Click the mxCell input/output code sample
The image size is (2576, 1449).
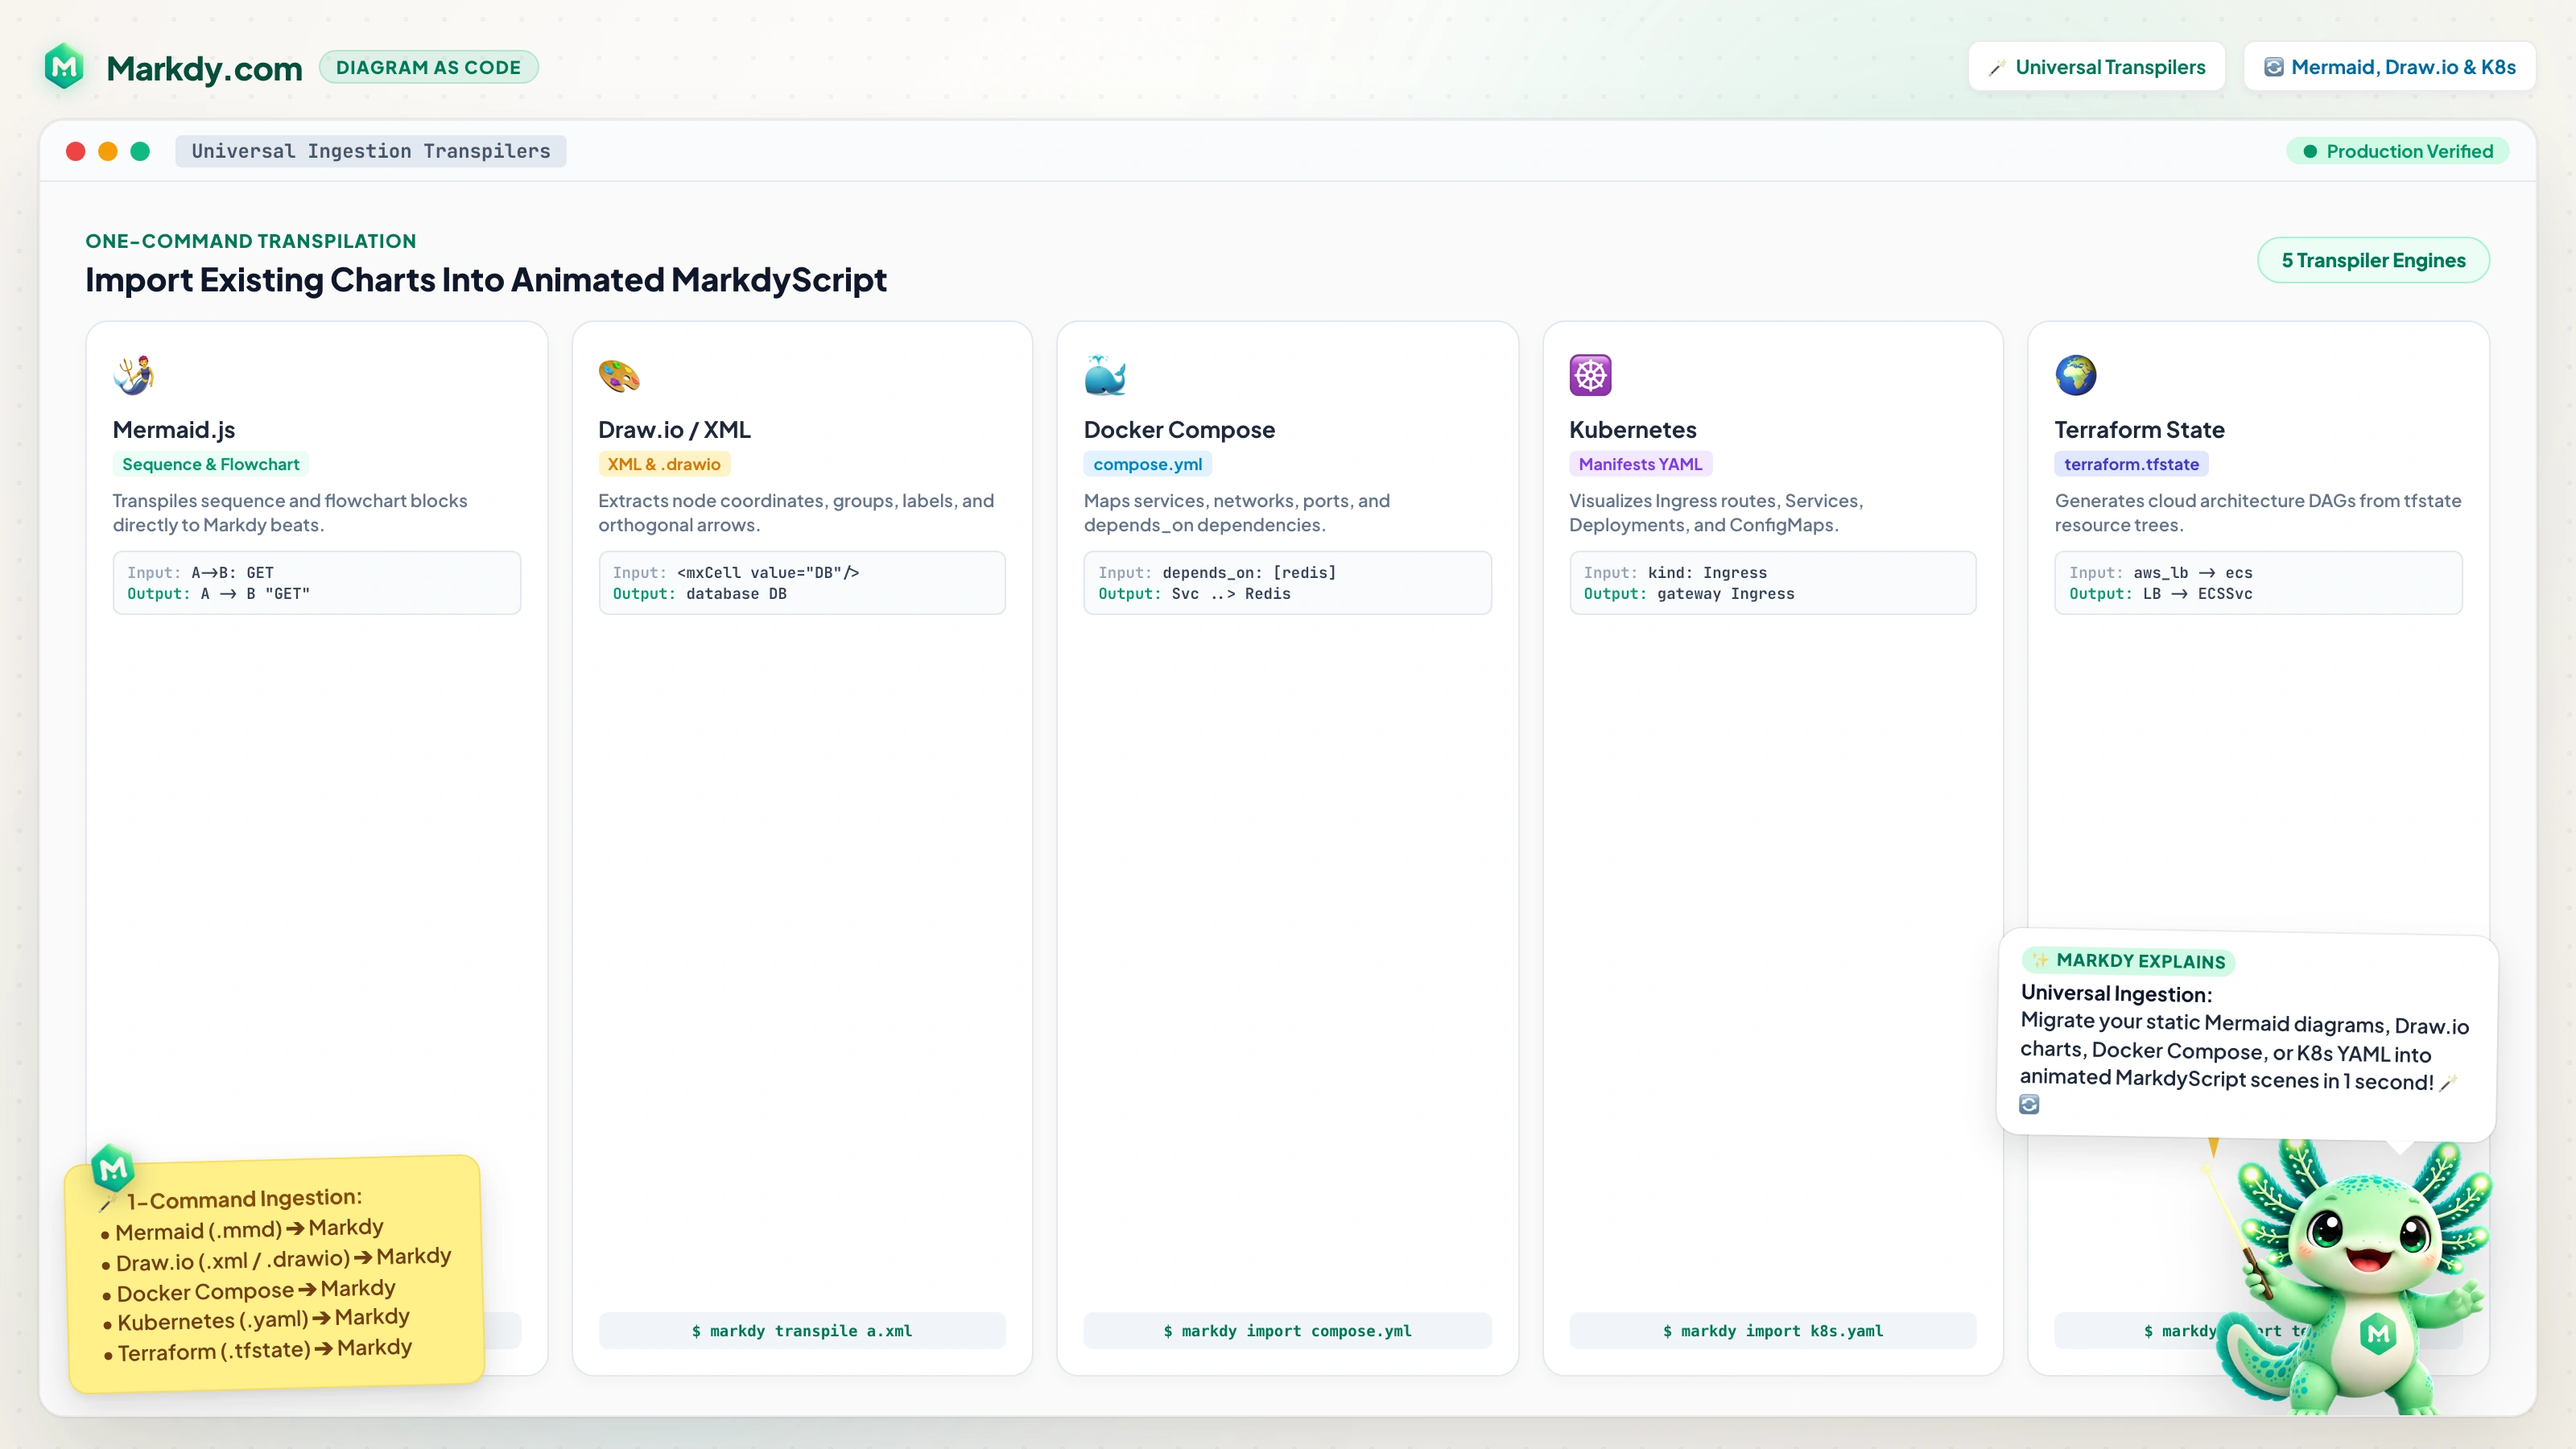(x=802, y=583)
